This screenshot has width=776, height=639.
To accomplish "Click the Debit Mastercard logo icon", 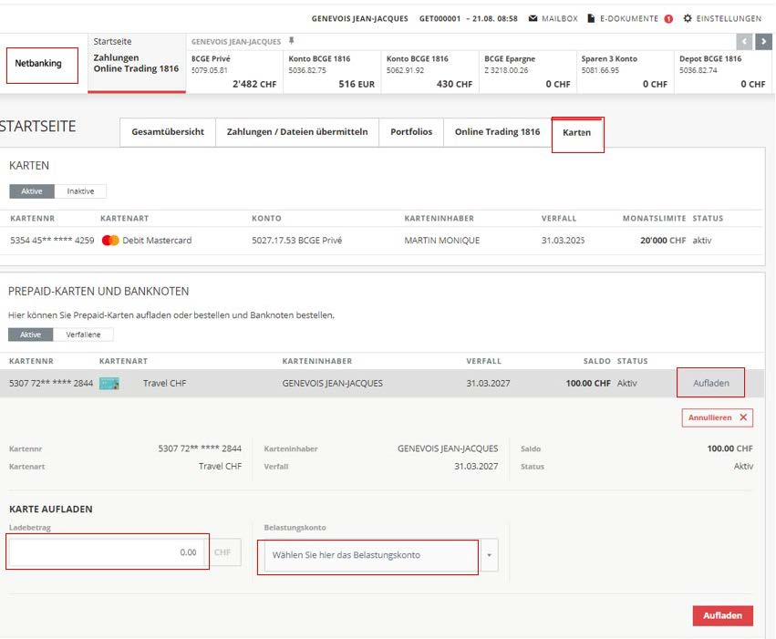I will tap(110, 241).
